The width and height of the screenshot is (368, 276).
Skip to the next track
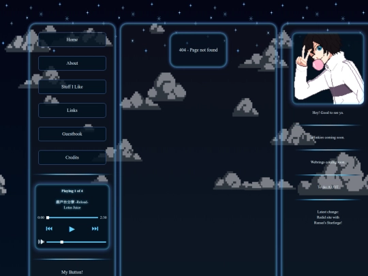[x=95, y=228]
